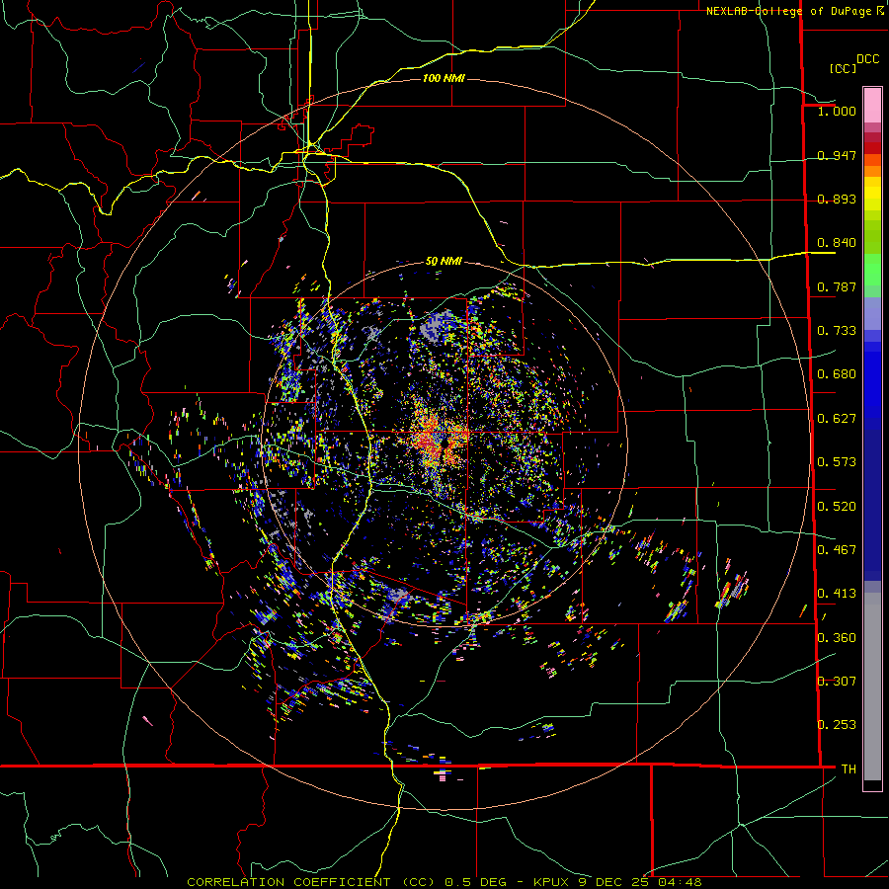Select the 0.947 legend value
889x889 pixels.
tap(837, 155)
